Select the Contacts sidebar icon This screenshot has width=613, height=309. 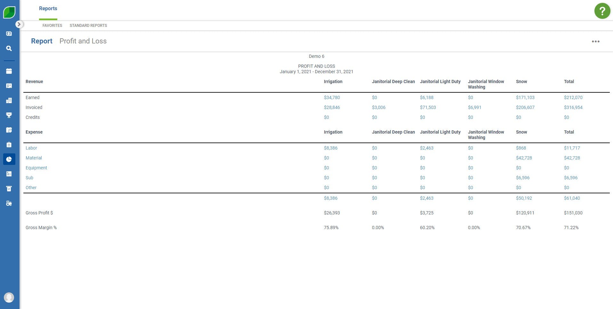pos(9,86)
